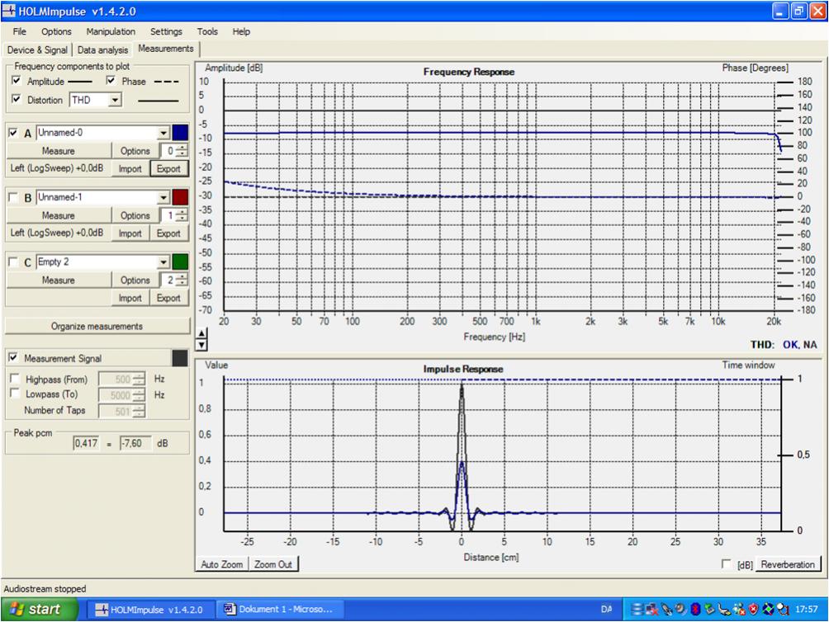This screenshot has width=829, height=622.
Task: Click the green color swatch for slot C
Action: [x=180, y=262]
